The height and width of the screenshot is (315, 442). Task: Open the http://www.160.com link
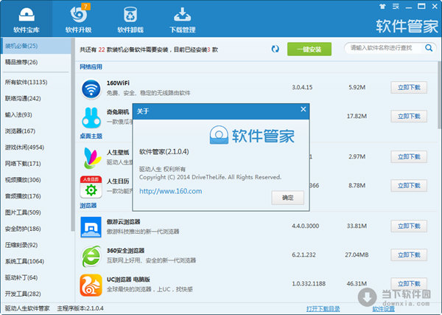pos(171,191)
